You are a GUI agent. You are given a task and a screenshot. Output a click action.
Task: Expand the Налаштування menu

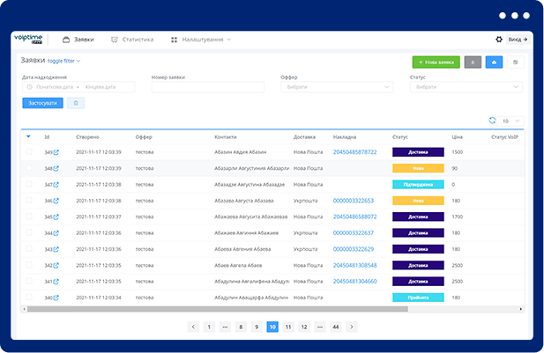pos(201,40)
